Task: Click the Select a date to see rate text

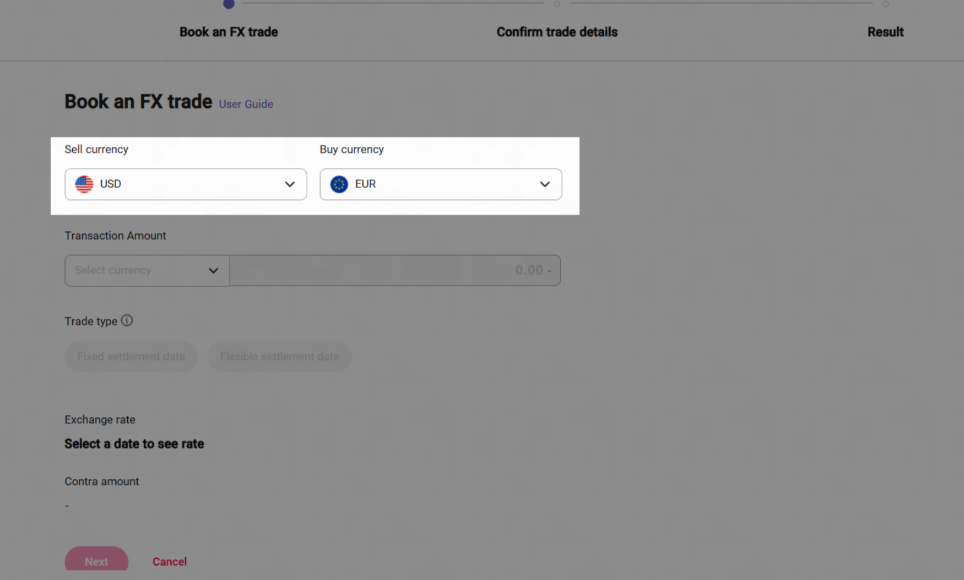Action: 134,444
